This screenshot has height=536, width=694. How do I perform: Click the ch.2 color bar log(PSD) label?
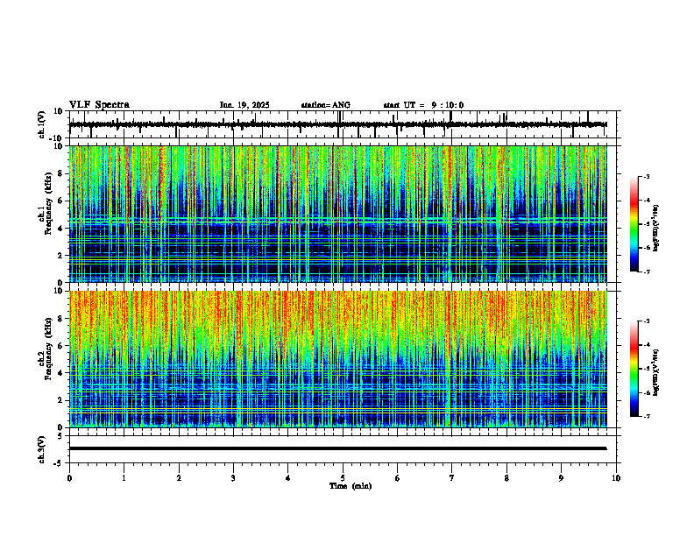tap(656, 372)
